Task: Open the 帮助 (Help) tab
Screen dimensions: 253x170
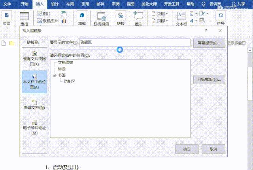Action: click(190, 4)
